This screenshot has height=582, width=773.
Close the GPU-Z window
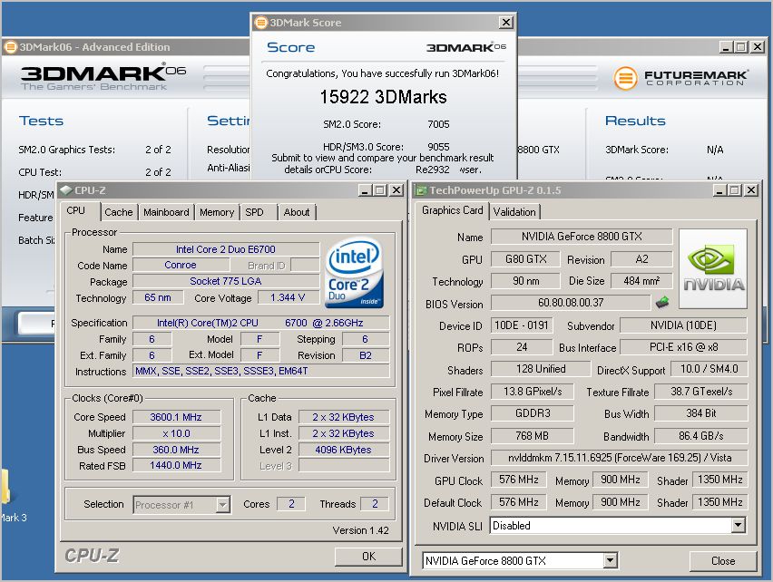751,190
